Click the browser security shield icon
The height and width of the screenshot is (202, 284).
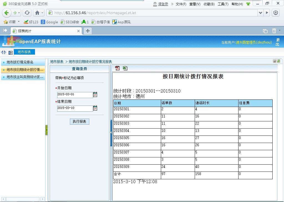pos(276,13)
